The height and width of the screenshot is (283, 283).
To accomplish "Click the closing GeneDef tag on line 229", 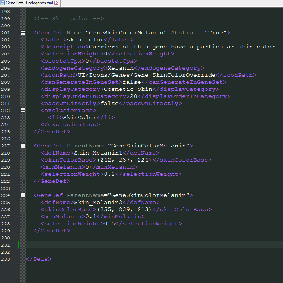I will [x=52, y=231].
